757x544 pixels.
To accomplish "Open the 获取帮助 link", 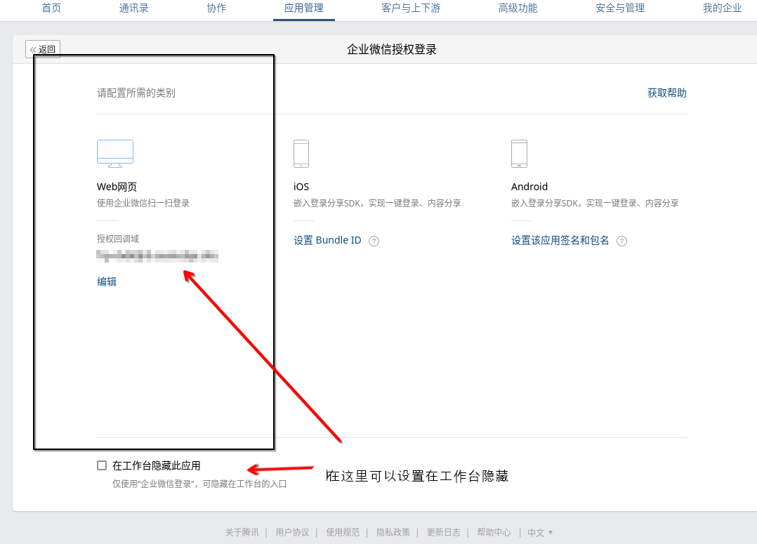I will [x=666, y=93].
